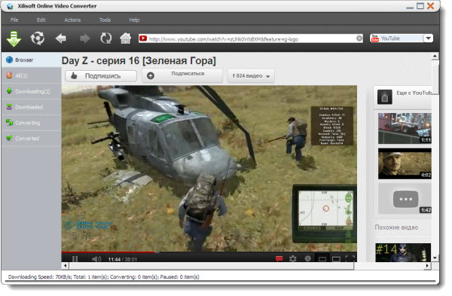Screen dimensions: 452x296
Task: Toggle fullscreen video mode
Action: (350, 258)
